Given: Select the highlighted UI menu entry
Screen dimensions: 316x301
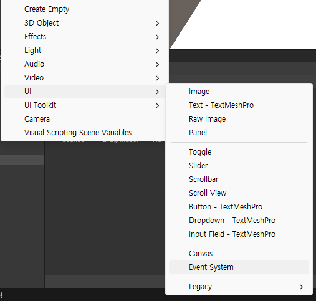Looking at the screenshot, I should pyautogui.click(x=85, y=92).
